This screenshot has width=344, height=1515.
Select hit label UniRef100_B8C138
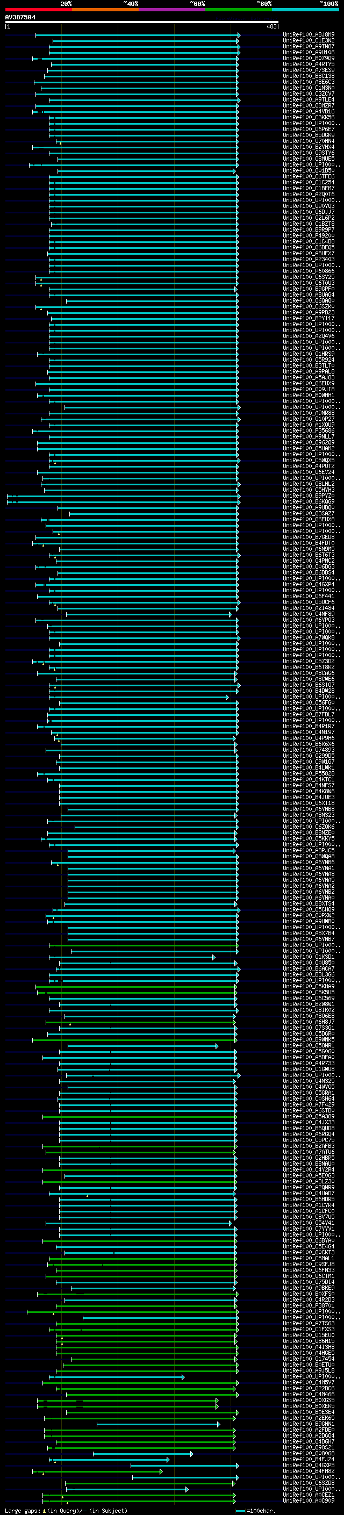pyautogui.click(x=309, y=76)
